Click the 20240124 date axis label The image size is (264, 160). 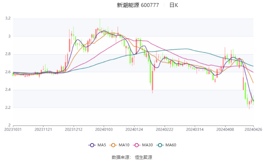tap(134, 129)
